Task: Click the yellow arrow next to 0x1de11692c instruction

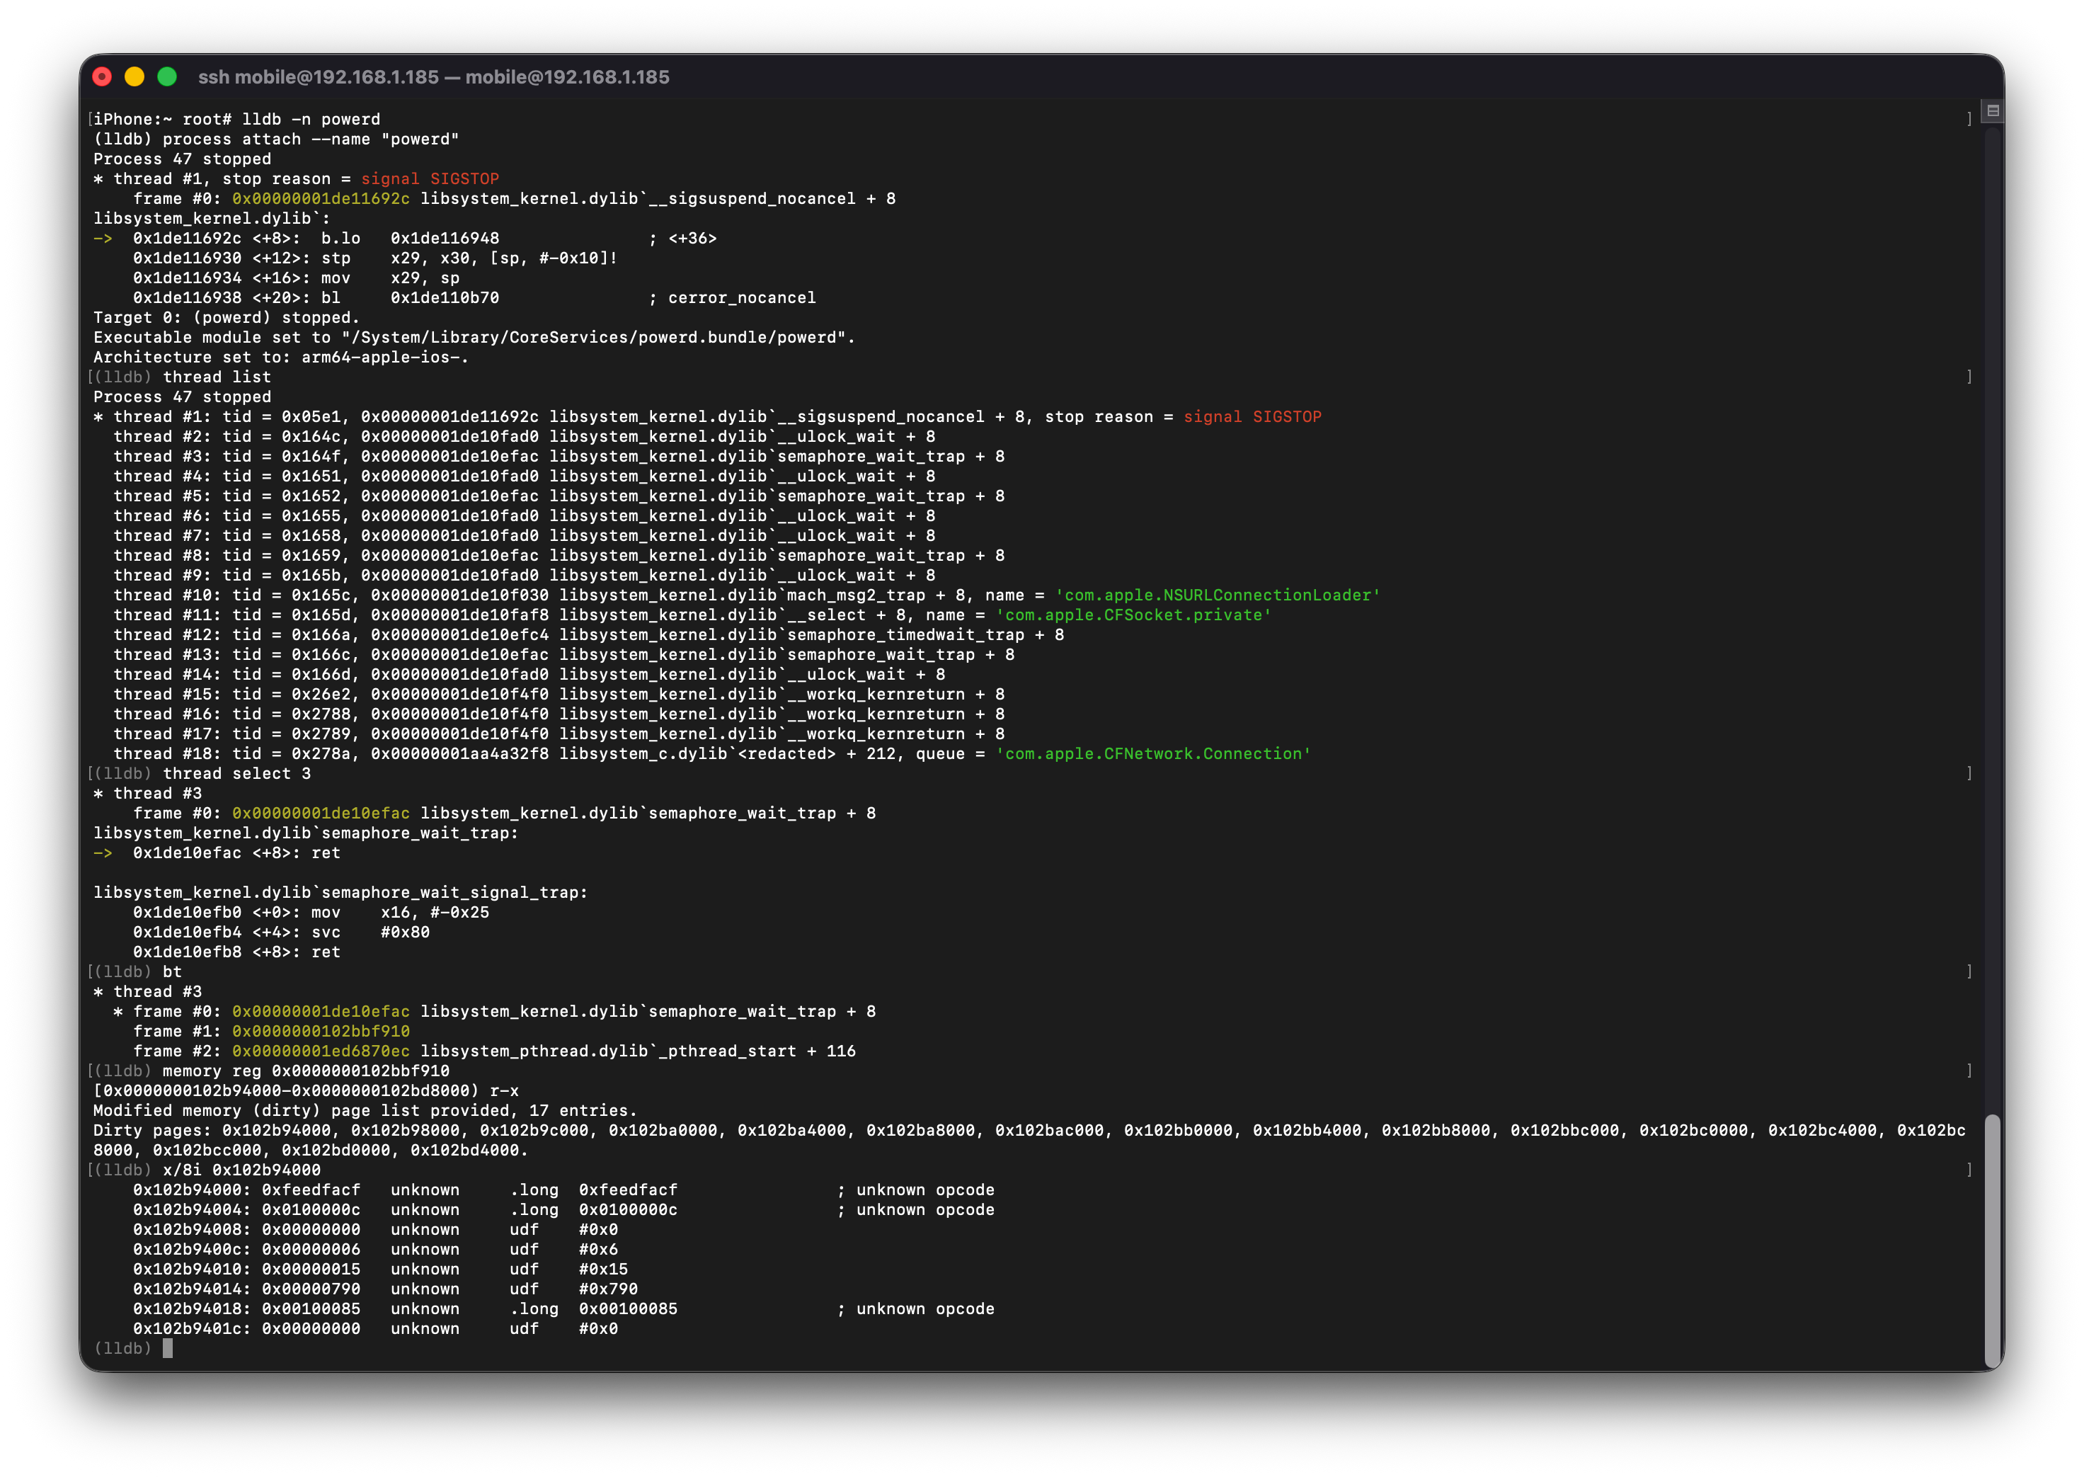Action: [103, 239]
